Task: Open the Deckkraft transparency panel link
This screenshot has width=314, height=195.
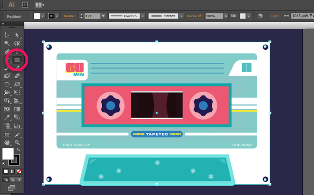Action: (194, 16)
